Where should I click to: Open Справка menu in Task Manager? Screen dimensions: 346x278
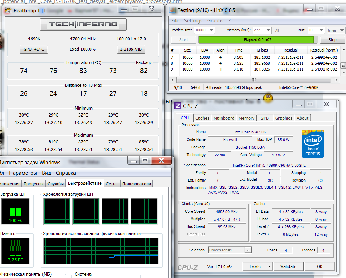tap(66, 173)
